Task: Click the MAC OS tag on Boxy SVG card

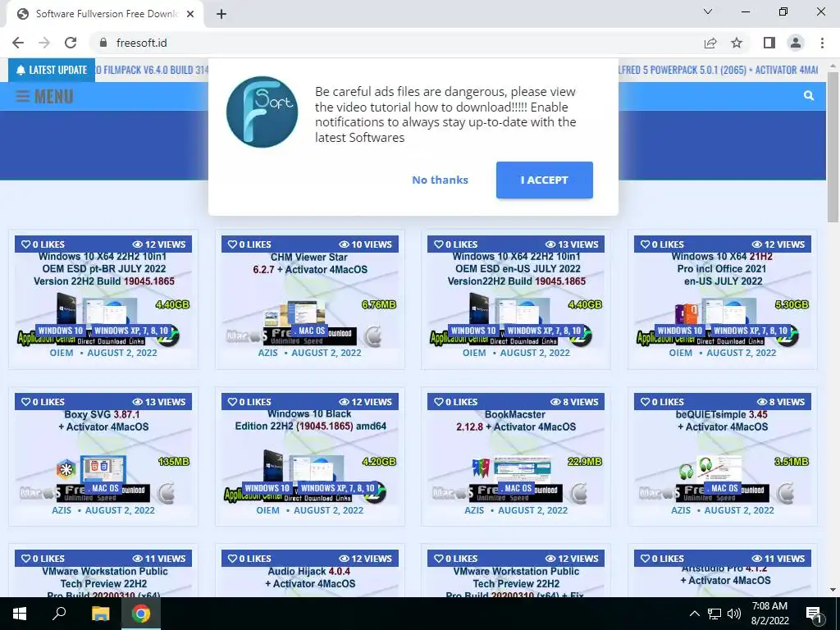Action: click(103, 488)
